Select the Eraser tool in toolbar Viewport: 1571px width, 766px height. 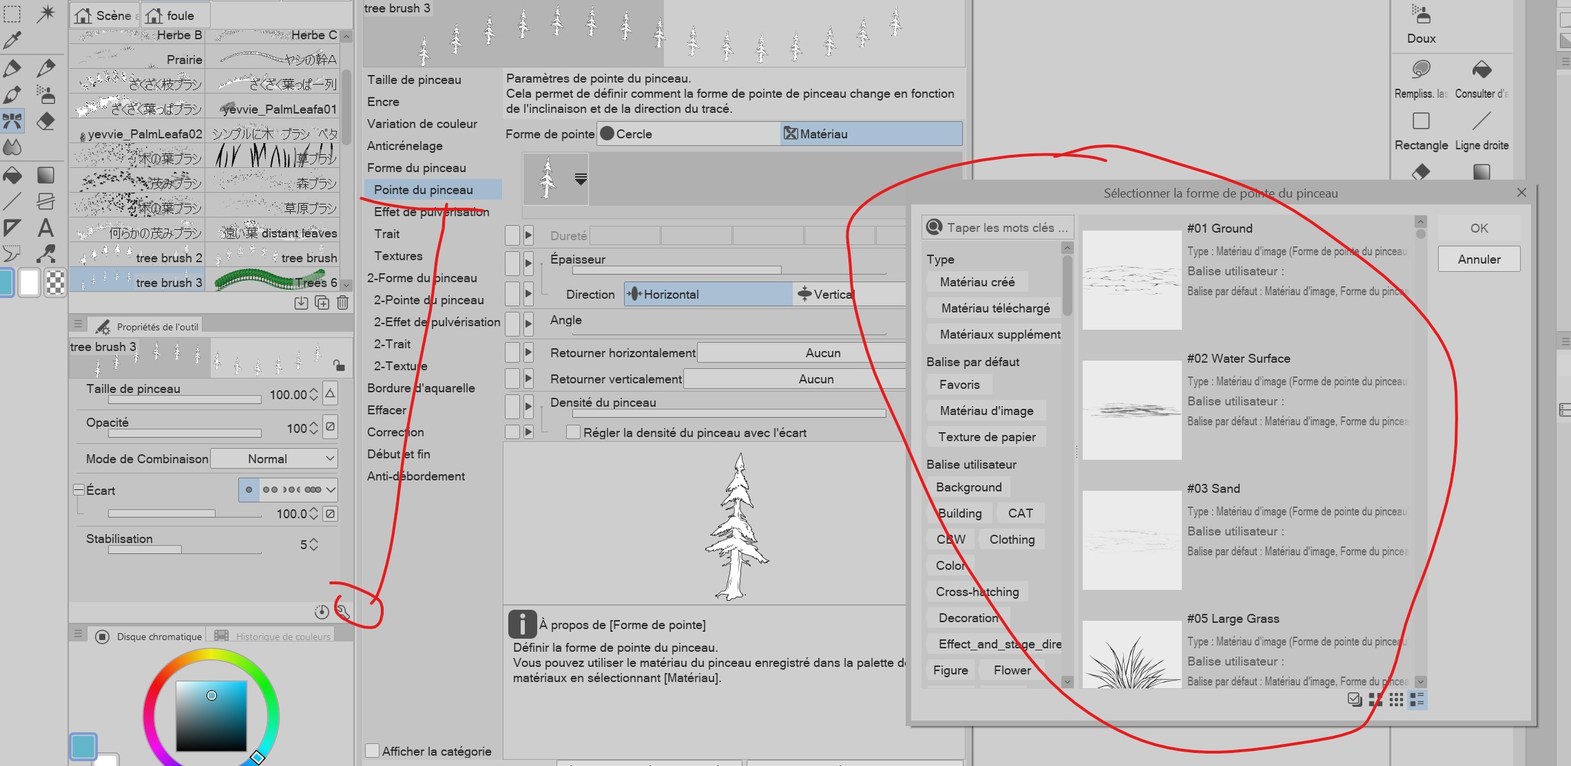pyautogui.click(x=45, y=121)
